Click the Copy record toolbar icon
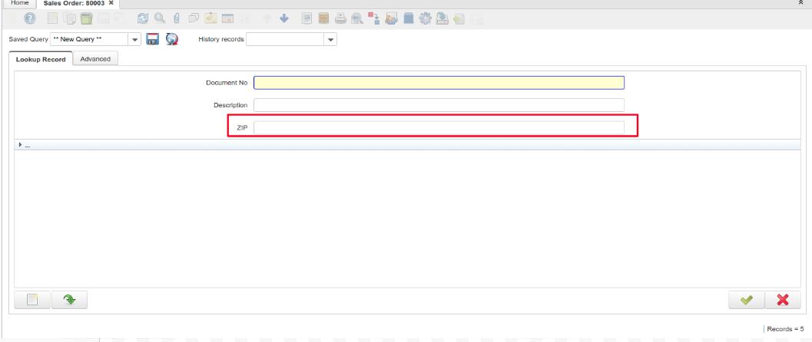The image size is (812, 342). click(x=69, y=19)
